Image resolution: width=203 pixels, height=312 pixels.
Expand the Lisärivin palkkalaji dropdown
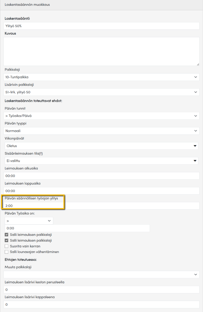tap(101, 92)
